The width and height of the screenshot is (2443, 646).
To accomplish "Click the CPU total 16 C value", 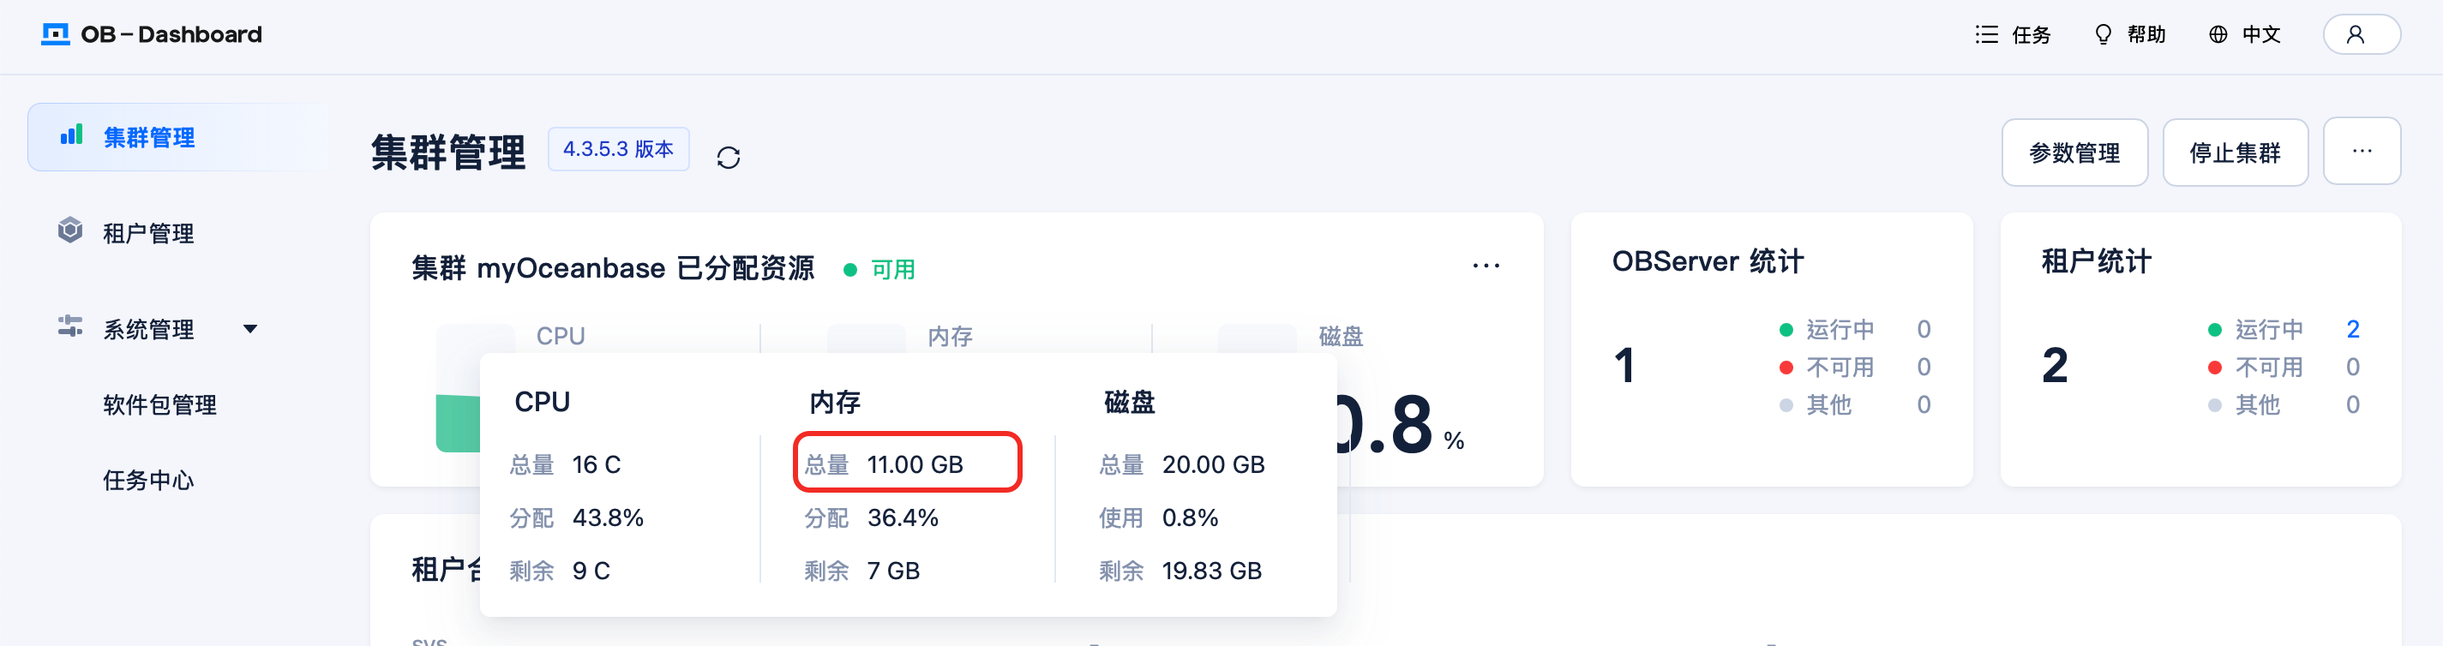I will coord(597,464).
